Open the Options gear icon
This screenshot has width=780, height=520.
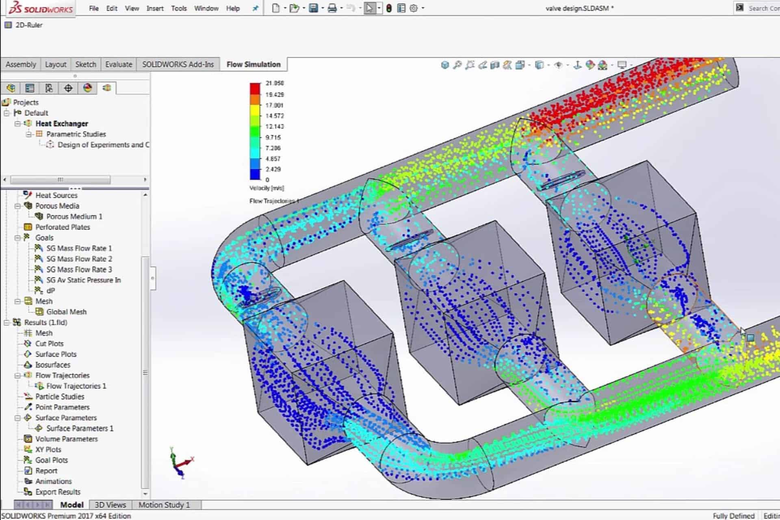point(414,8)
